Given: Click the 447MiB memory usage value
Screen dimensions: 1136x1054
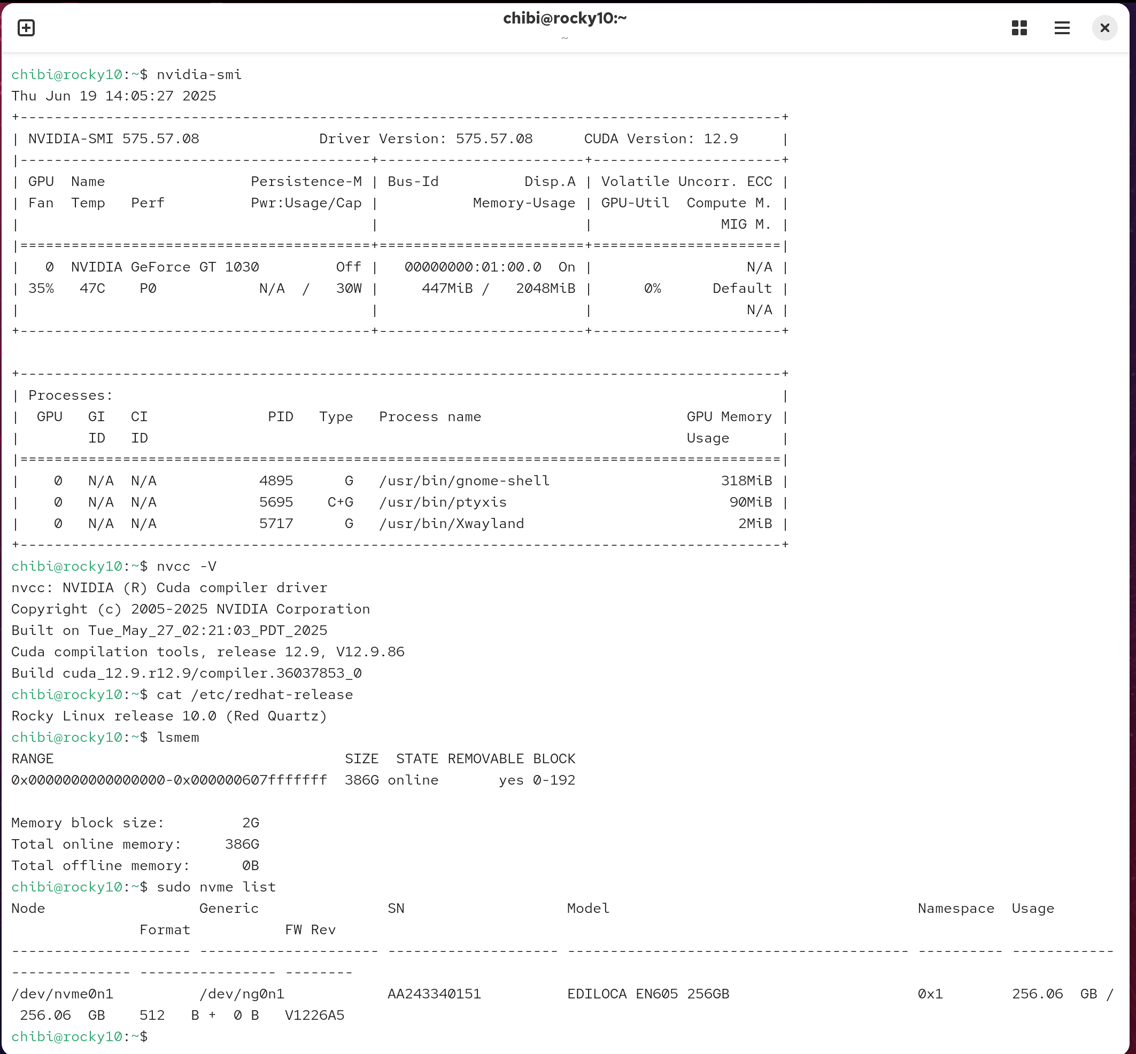Looking at the screenshot, I should [447, 289].
